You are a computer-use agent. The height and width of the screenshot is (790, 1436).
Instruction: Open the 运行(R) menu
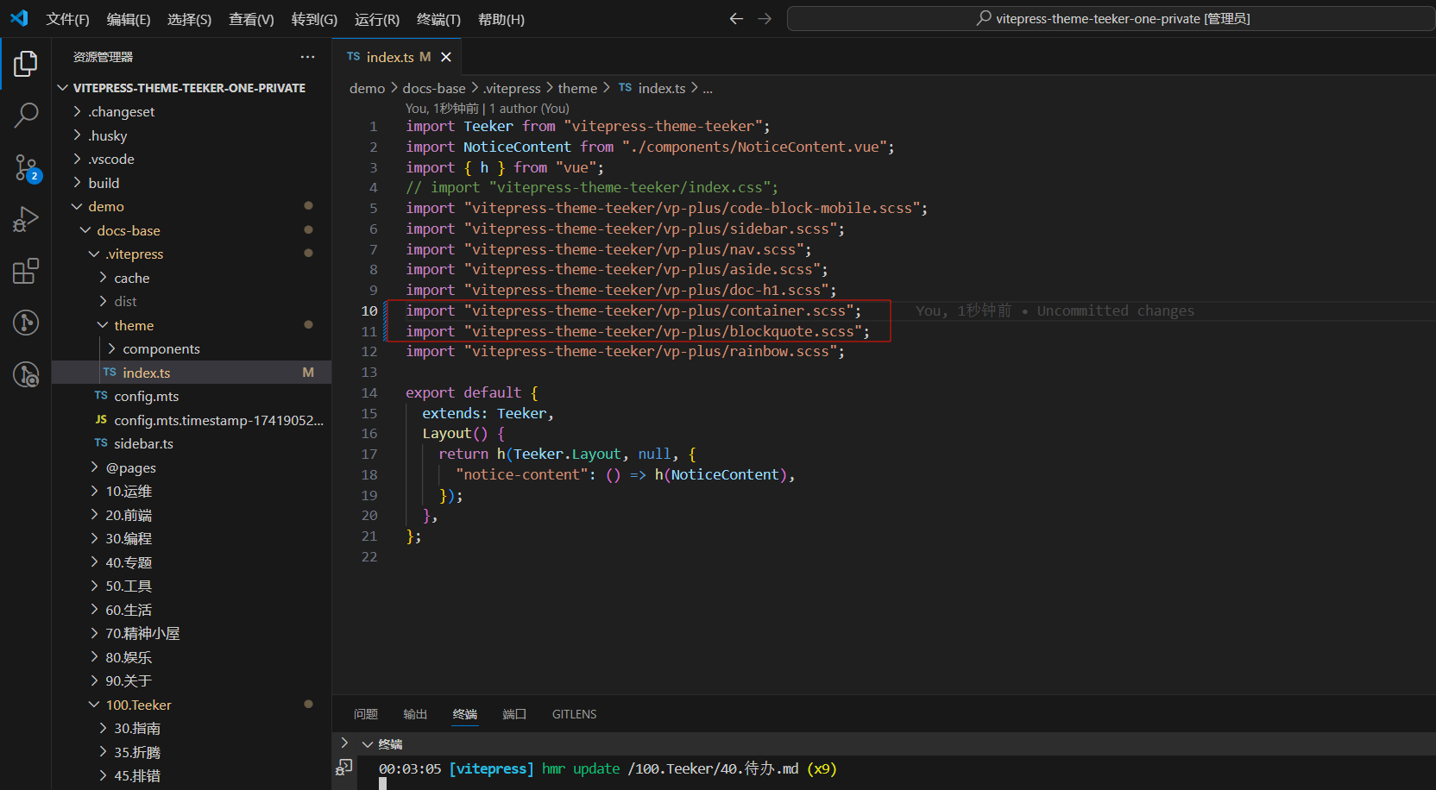coord(377,19)
